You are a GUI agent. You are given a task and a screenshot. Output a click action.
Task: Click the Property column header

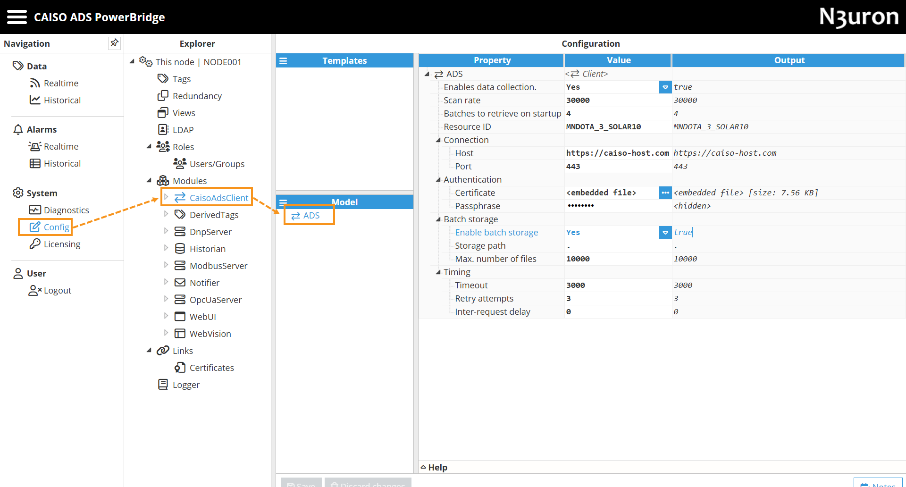[491, 60]
